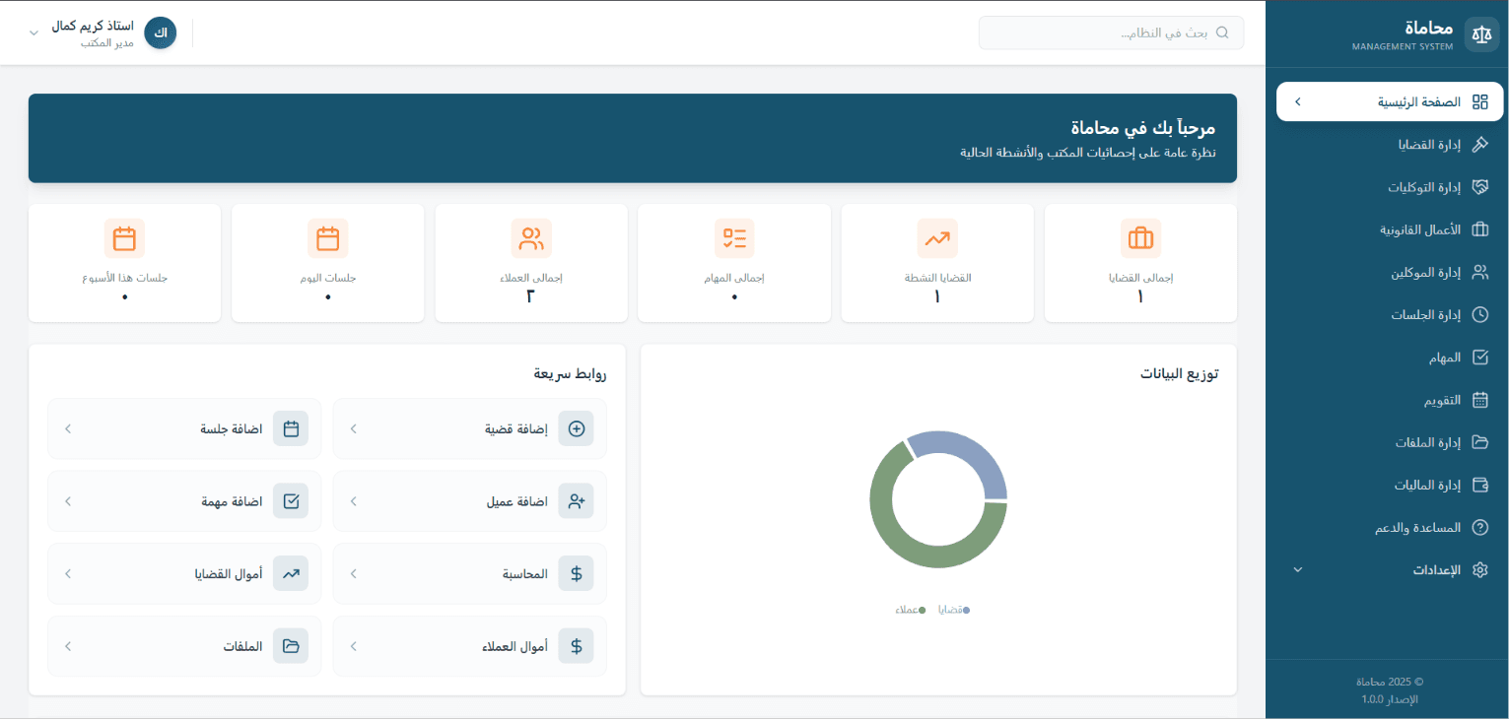Expand the الإعدادات submenu chevron
Image resolution: width=1509 pixels, height=719 pixels.
click(x=1298, y=570)
